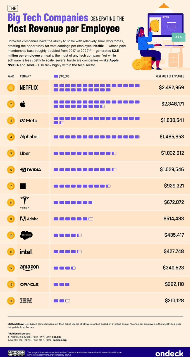Click the ondeck logo in footer
The image size is (190, 357).
tap(169, 353)
